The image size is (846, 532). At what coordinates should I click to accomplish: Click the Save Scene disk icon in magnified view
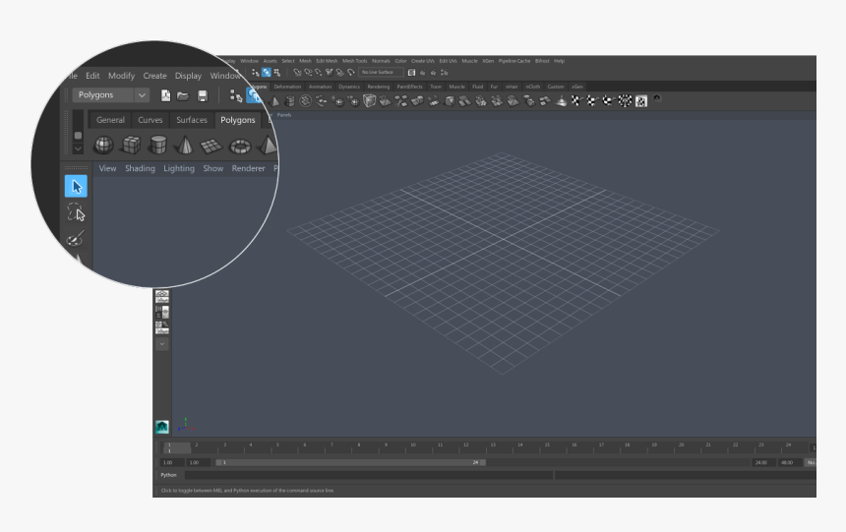point(203,96)
